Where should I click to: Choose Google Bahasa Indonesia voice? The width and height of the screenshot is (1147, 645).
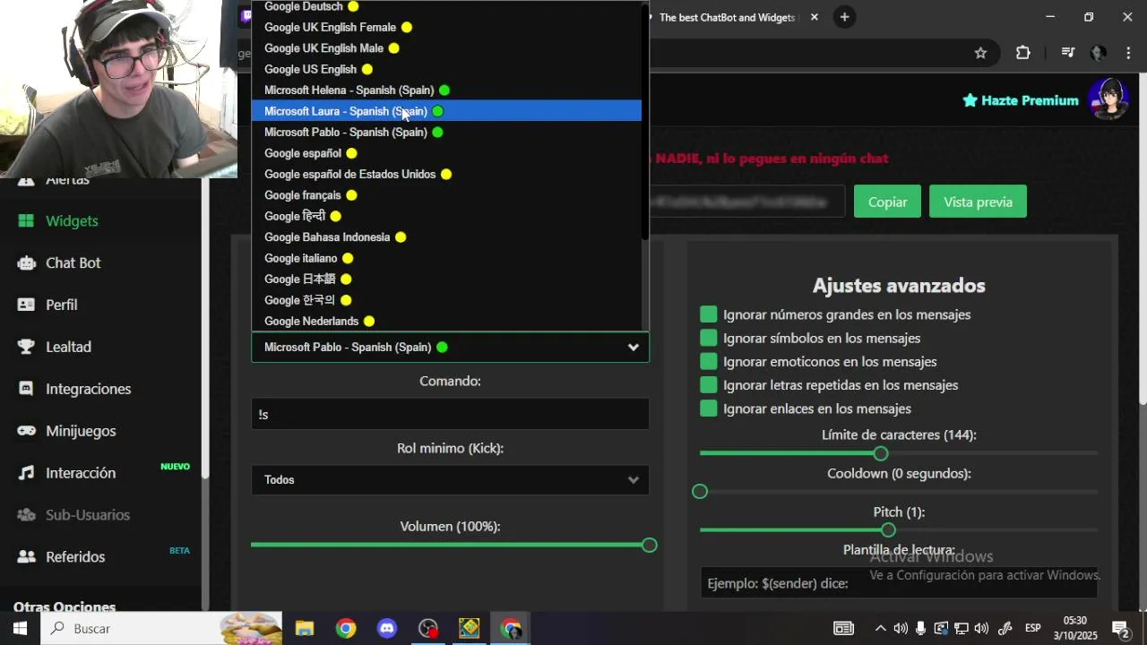tap(446, 237)
